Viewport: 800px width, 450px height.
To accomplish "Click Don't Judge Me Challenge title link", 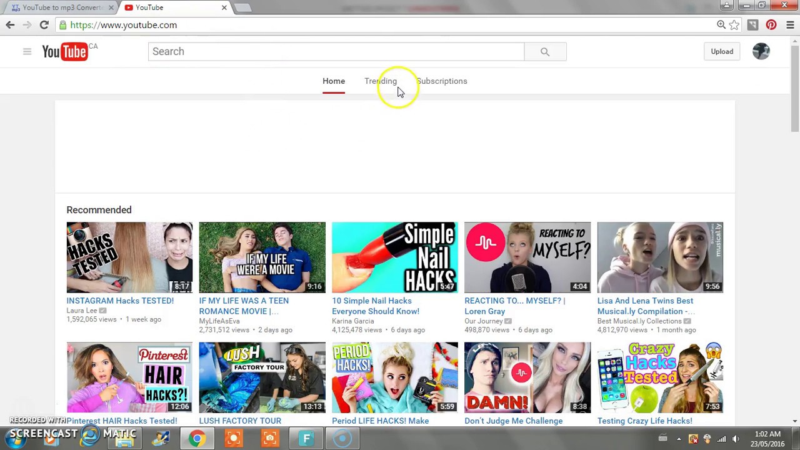I will pyautogui.click(x=514, y=421).
